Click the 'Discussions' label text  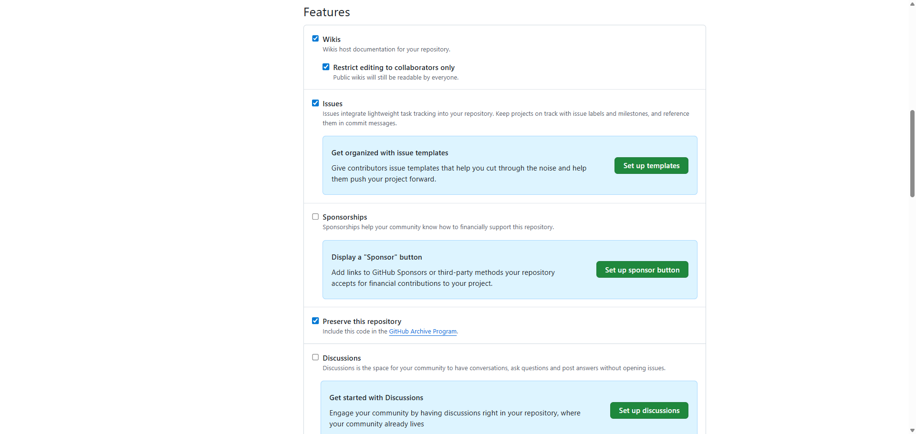click(342, 358)
